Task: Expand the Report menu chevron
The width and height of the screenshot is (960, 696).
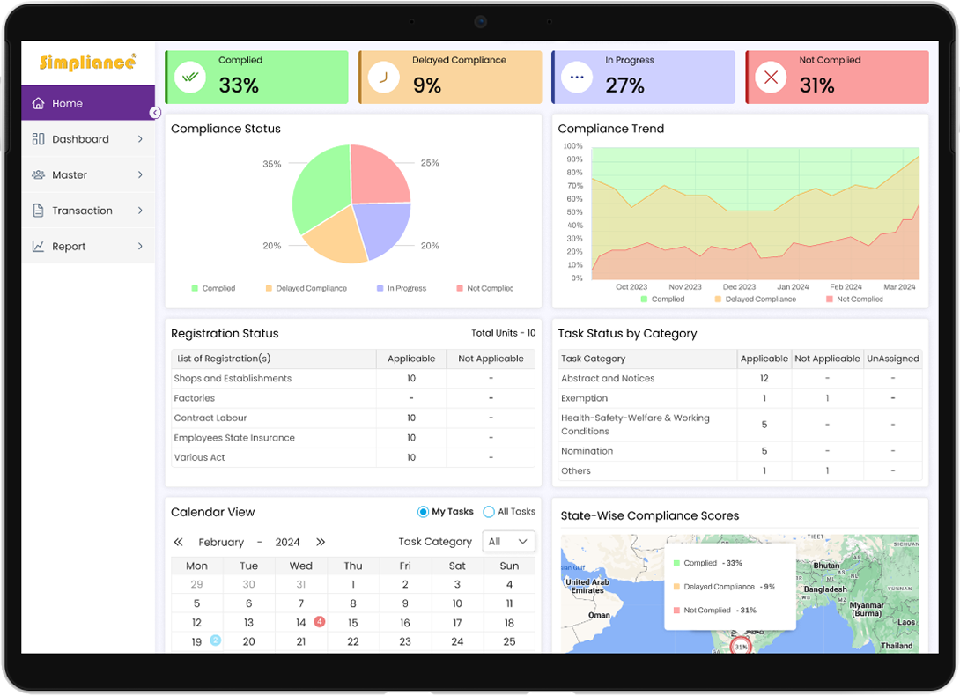Action: coord(140,247)
